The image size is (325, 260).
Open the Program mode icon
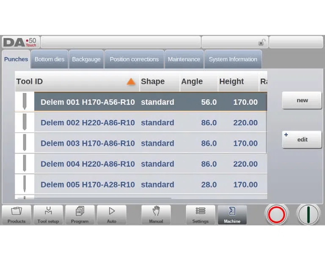tap(80, 215)
